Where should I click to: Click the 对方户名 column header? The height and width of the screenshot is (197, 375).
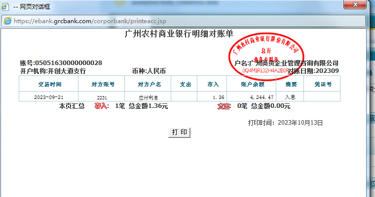pos(148,84)
